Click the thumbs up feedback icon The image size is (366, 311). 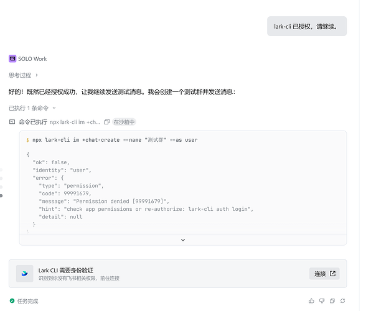311,301
